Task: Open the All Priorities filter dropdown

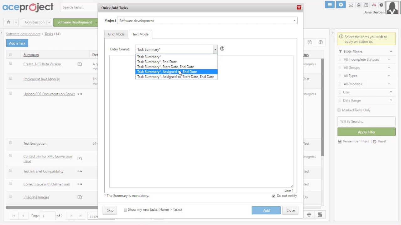Action: click(x=367, y=84)
